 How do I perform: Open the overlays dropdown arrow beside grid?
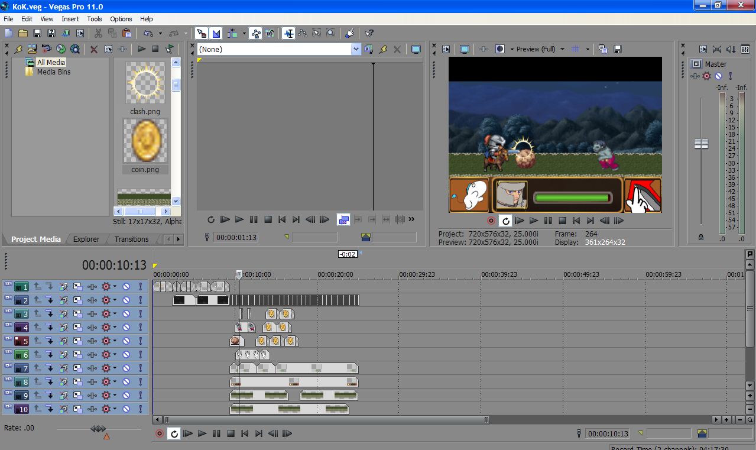pyautogui.click(x=588, y=49)
